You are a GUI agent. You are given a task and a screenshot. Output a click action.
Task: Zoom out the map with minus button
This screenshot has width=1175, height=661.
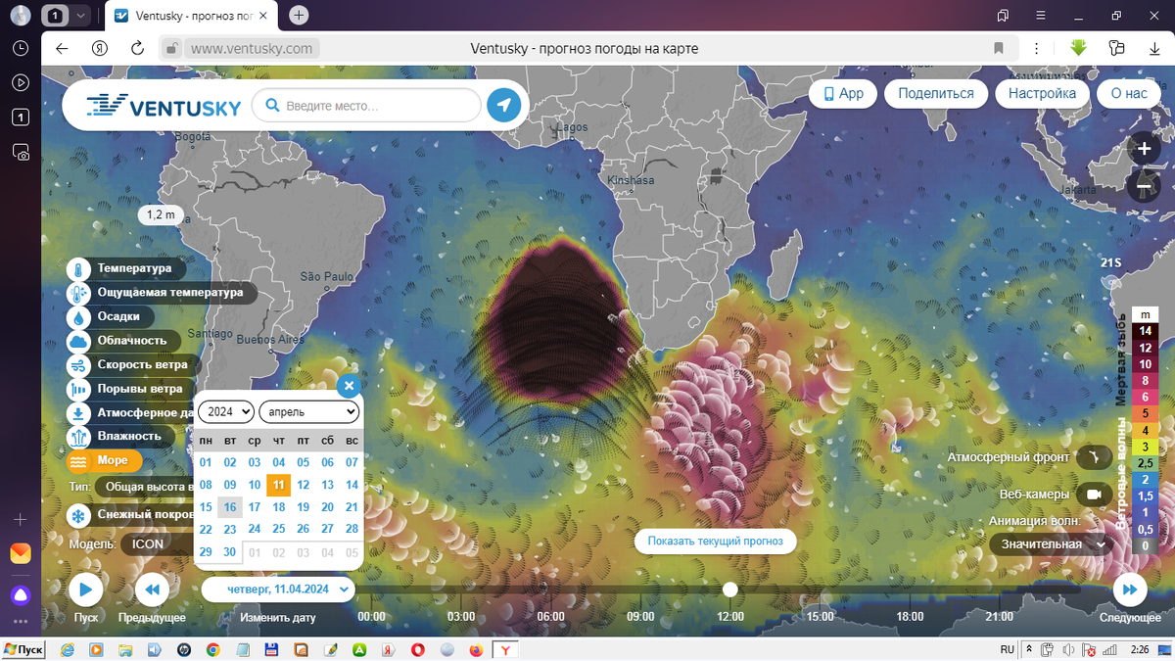(1144, 185)
